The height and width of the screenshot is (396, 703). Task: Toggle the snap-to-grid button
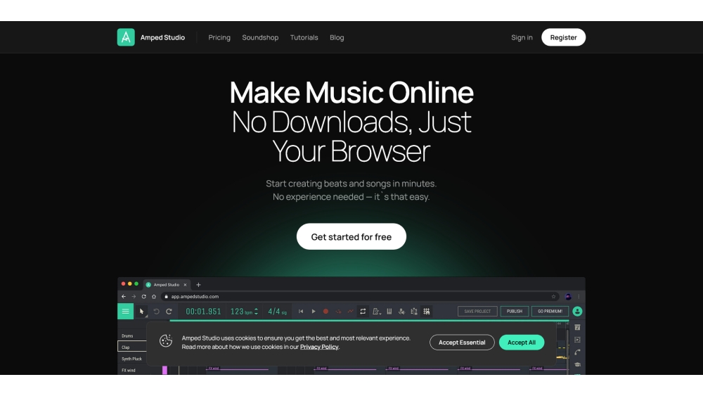click(x=426, y=311)
